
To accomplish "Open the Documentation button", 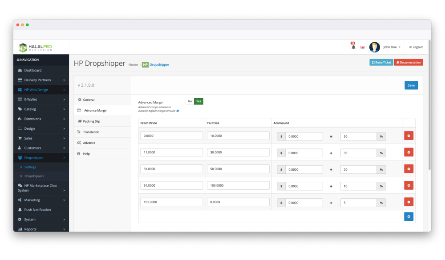I will click(x=408, y=63).
